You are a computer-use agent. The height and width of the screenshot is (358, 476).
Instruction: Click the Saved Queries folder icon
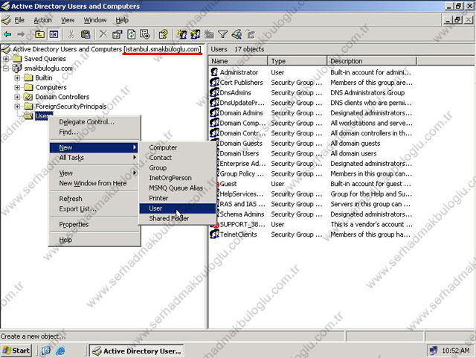[x=17, y=58]
